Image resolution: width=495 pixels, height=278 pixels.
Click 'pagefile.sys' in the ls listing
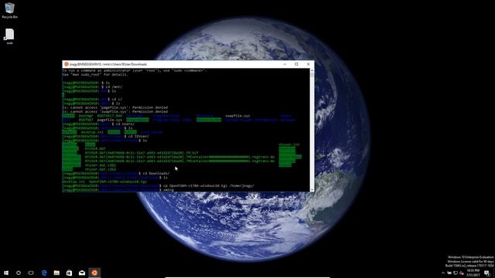(x=110, y=120)
